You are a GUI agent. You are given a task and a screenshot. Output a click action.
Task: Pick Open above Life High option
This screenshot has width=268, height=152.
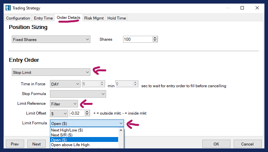point(70,145)
